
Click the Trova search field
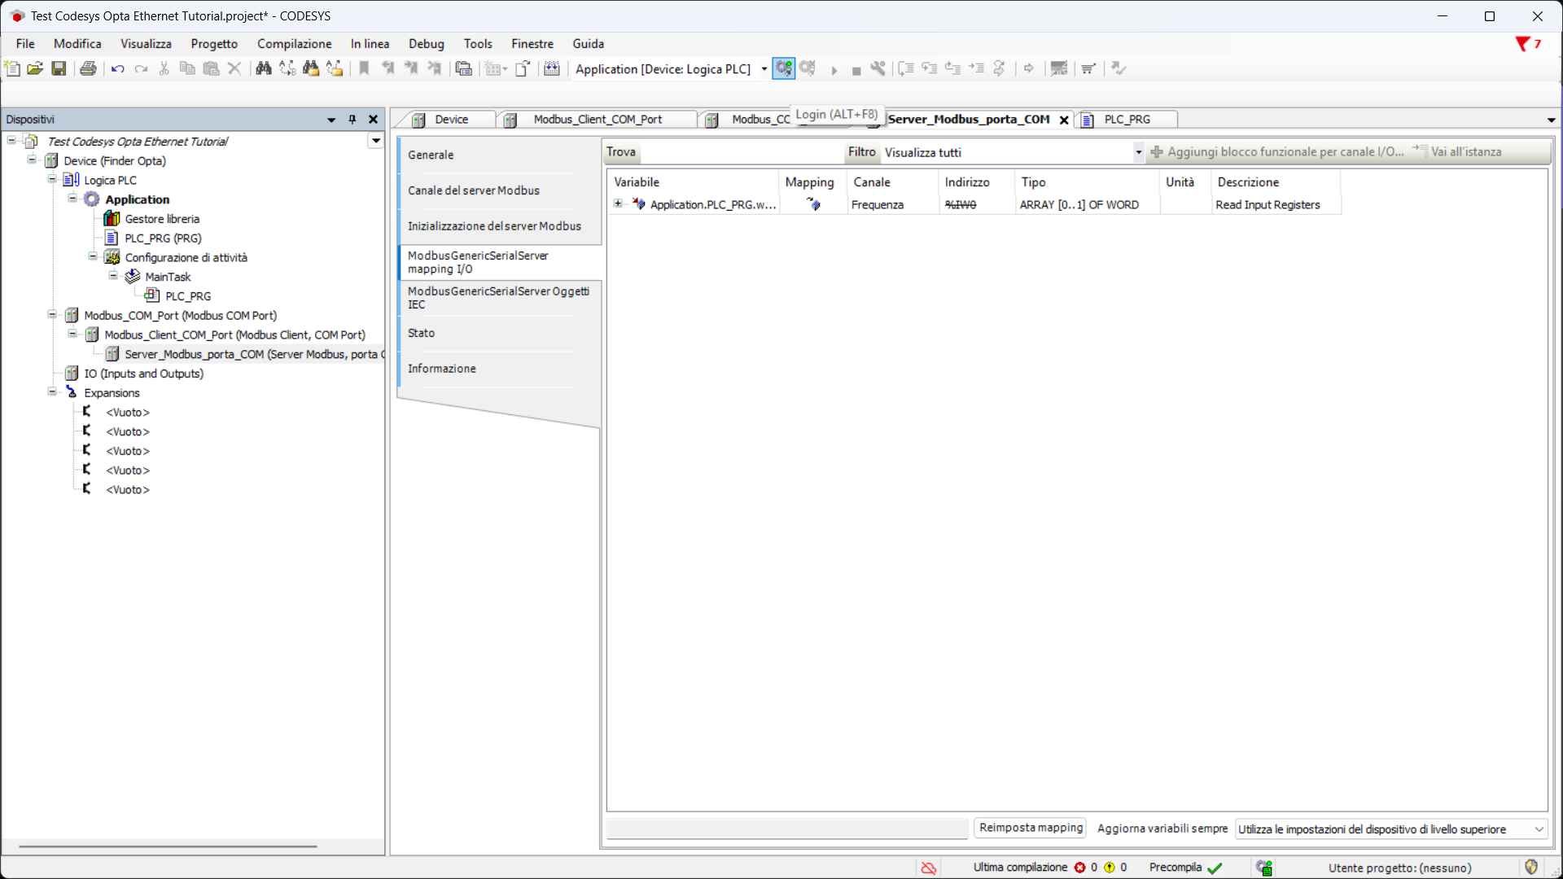[x=741, y=152]
